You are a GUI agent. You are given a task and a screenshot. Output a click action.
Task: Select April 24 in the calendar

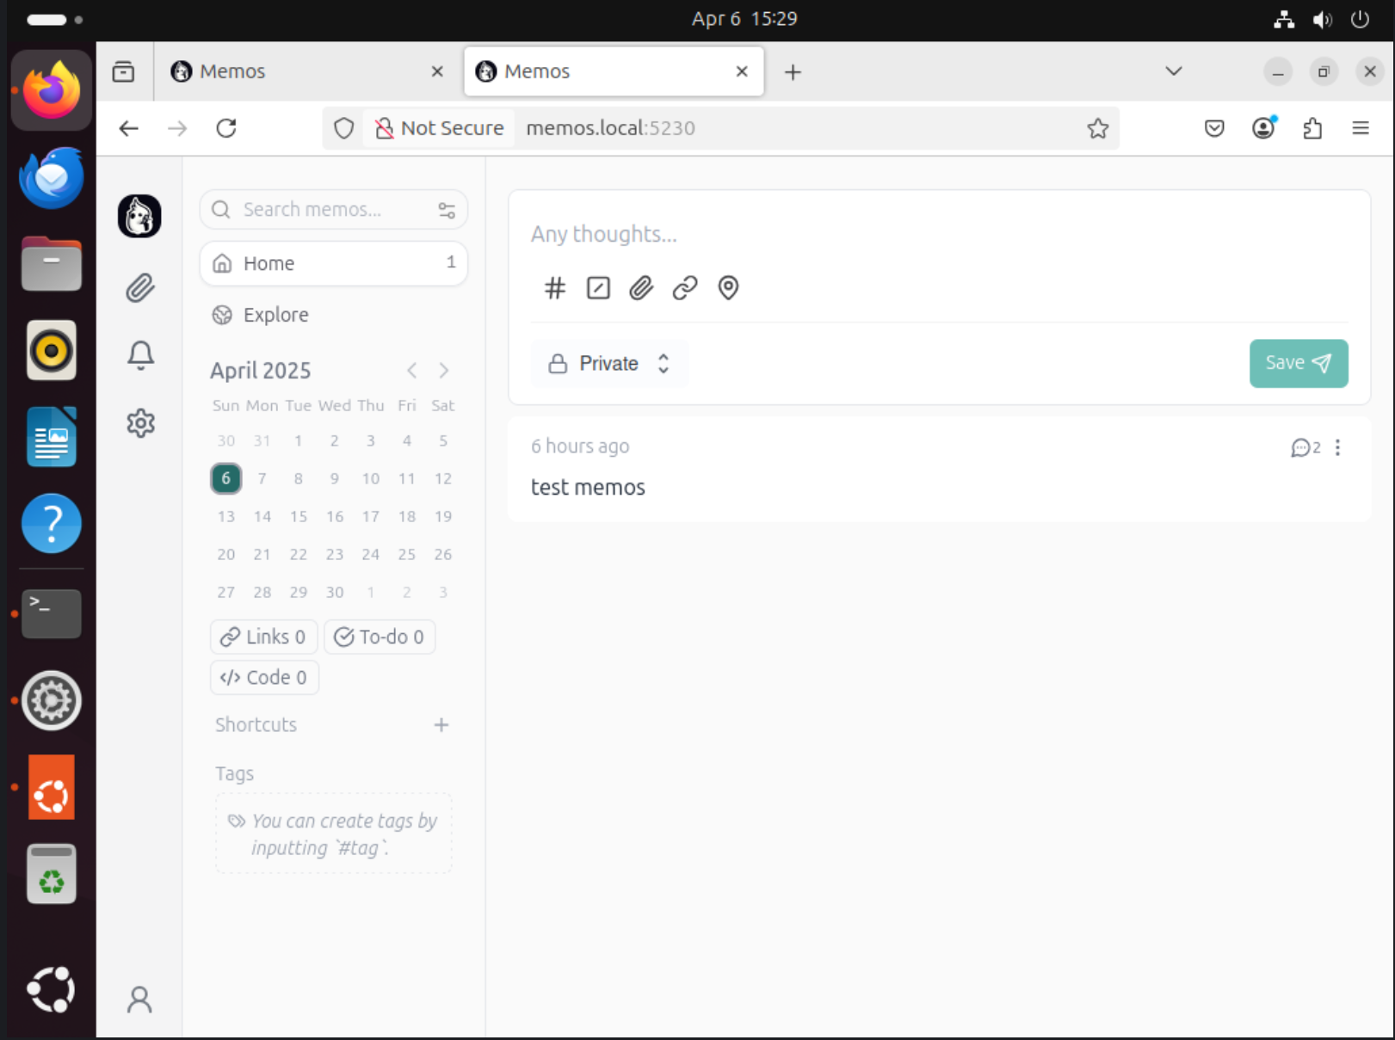coord(371,555)
